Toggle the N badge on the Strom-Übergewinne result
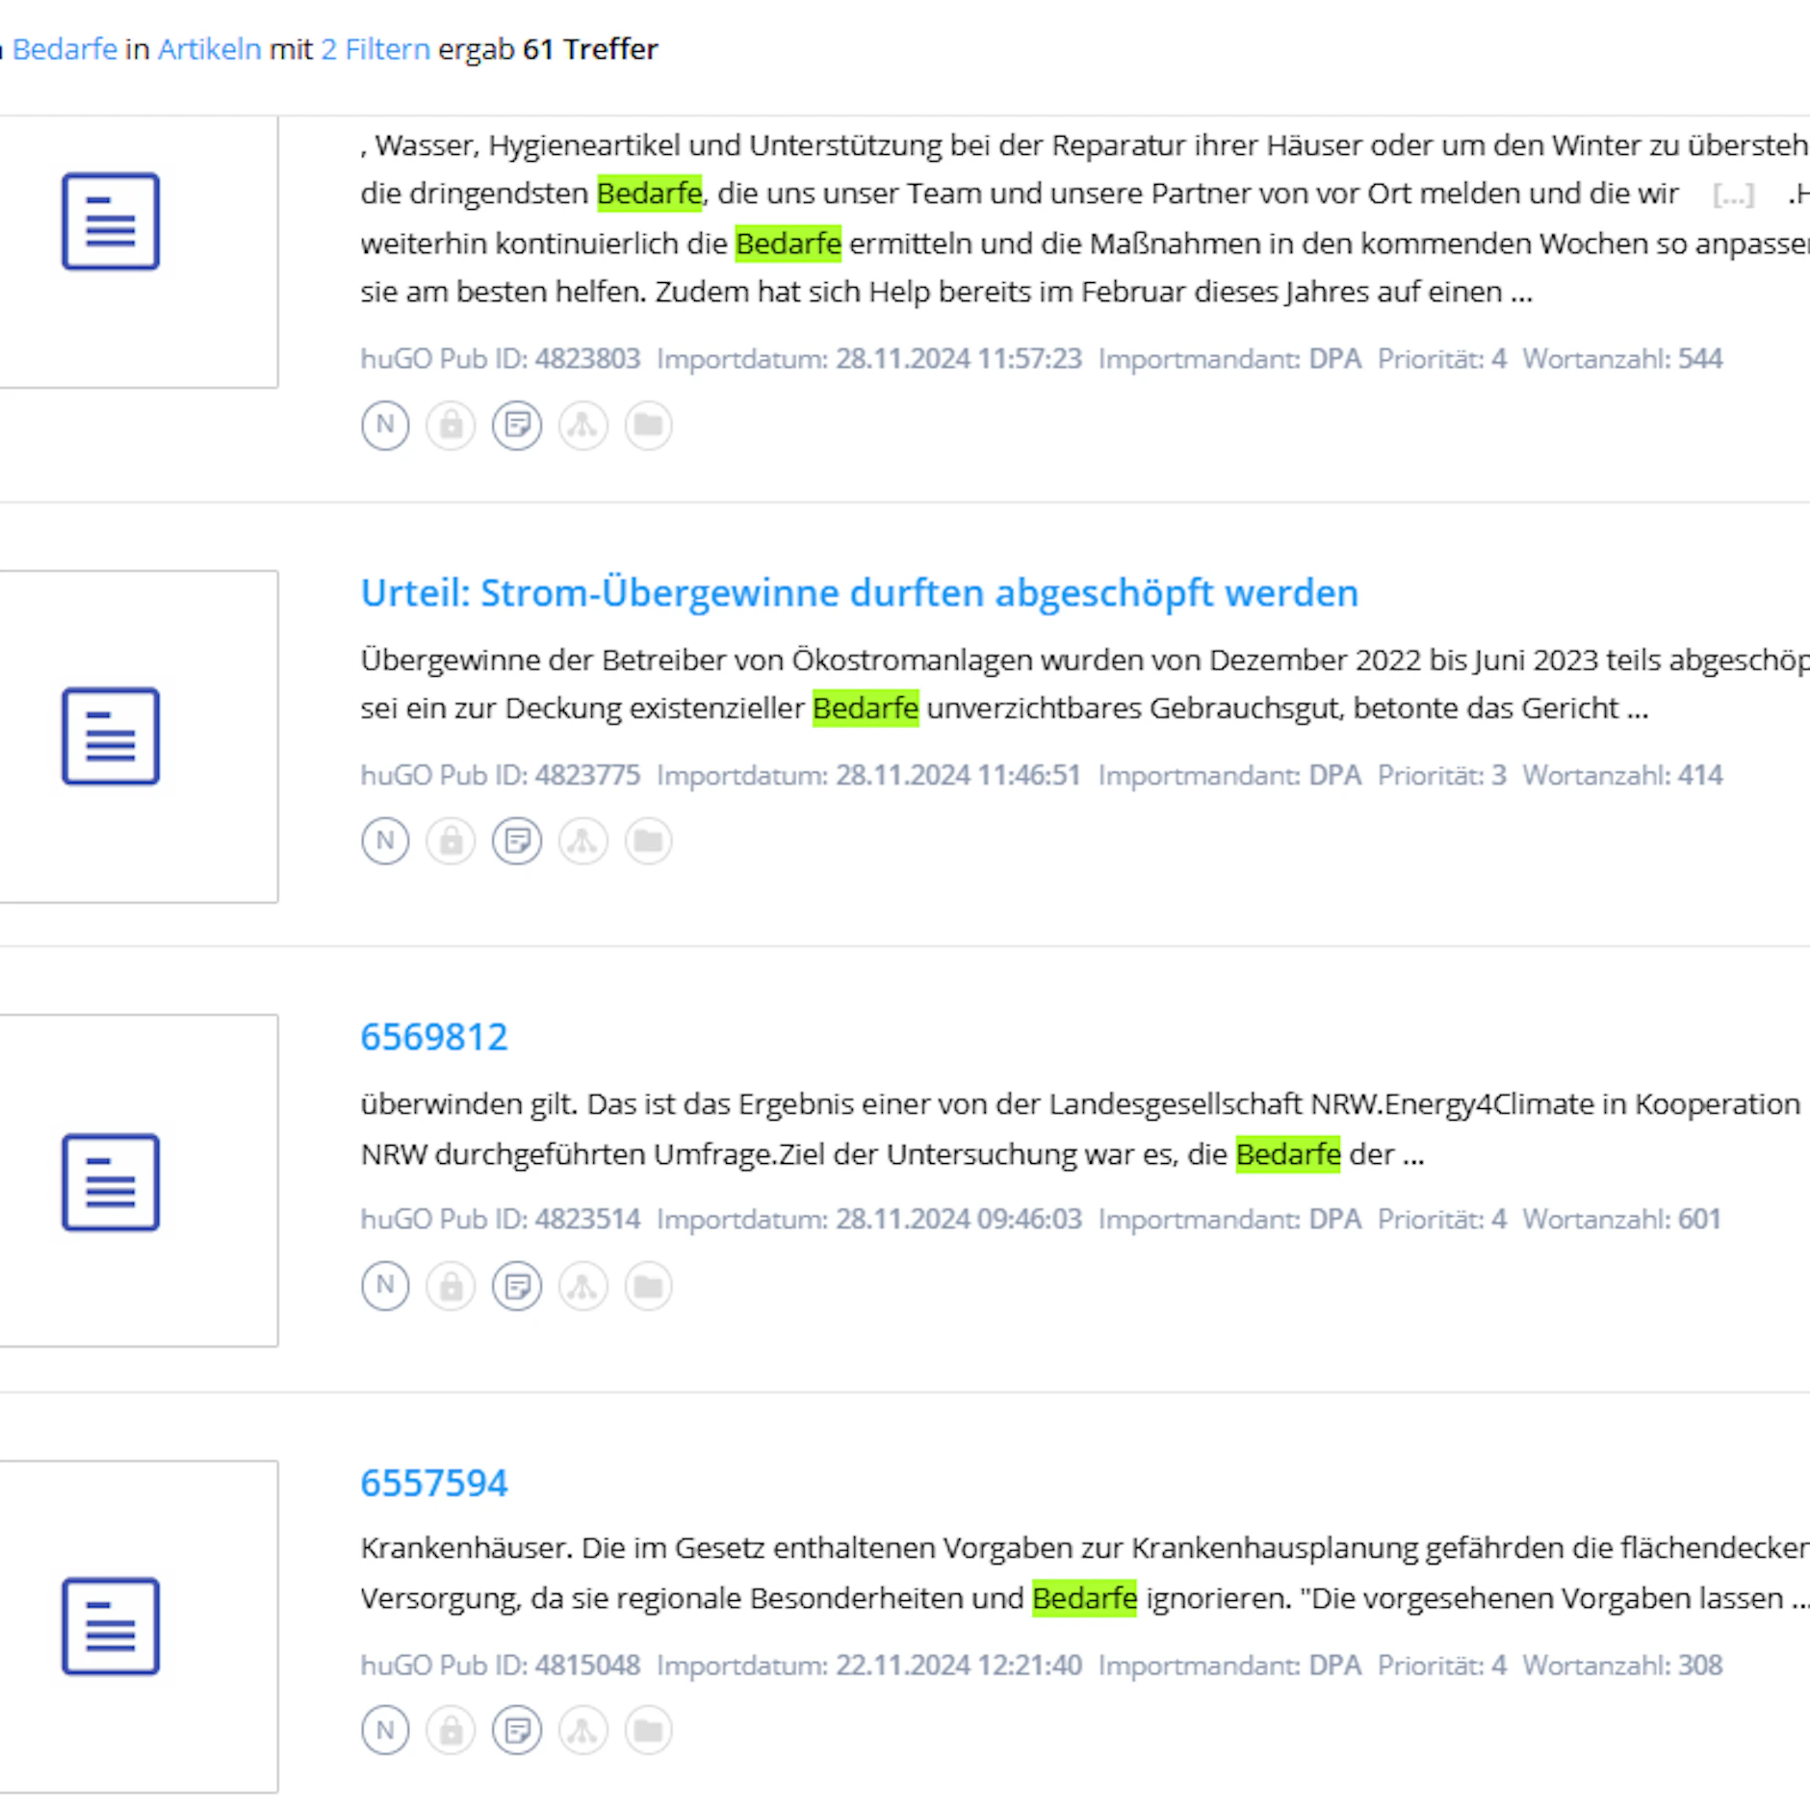Image resolution: width=1810 pixels, height=1810 pixels. 384,840
